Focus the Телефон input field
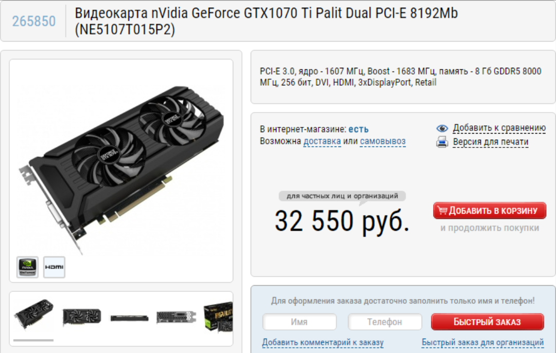The height and width of the screenshot is (353, 556). (385, 322)
